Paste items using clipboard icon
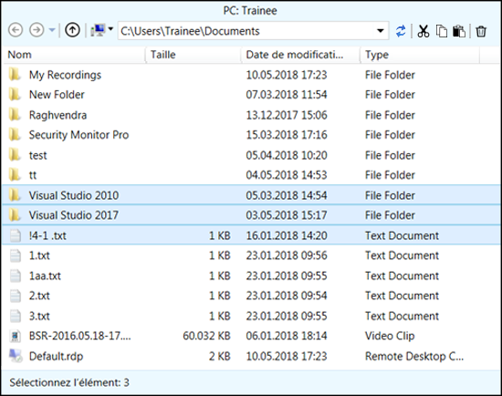Image resolution: width=502 pixels, height=396 pixels. 459,31
